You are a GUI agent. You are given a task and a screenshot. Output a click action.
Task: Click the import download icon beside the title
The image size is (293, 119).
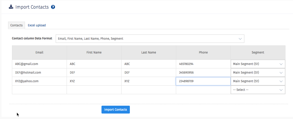point(11,7)
